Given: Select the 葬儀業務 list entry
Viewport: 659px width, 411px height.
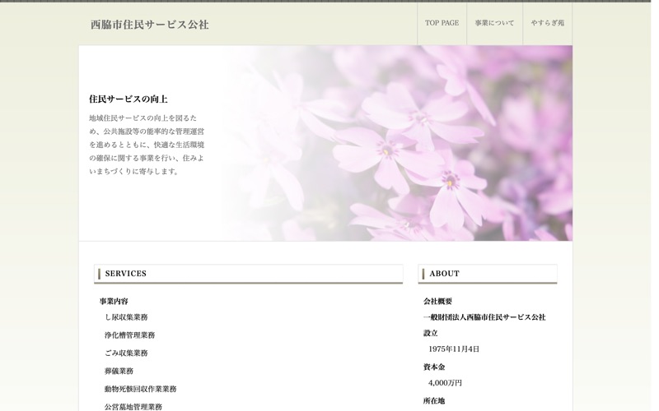Looking at the screenshot, I should (x=119, y=372).
